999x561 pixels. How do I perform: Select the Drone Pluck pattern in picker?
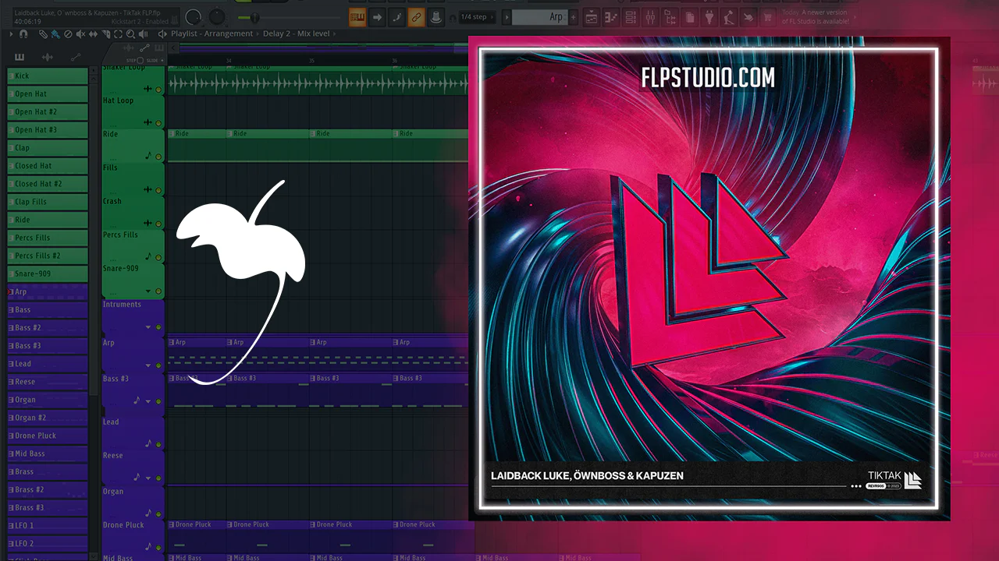click(x=48, y=436)
